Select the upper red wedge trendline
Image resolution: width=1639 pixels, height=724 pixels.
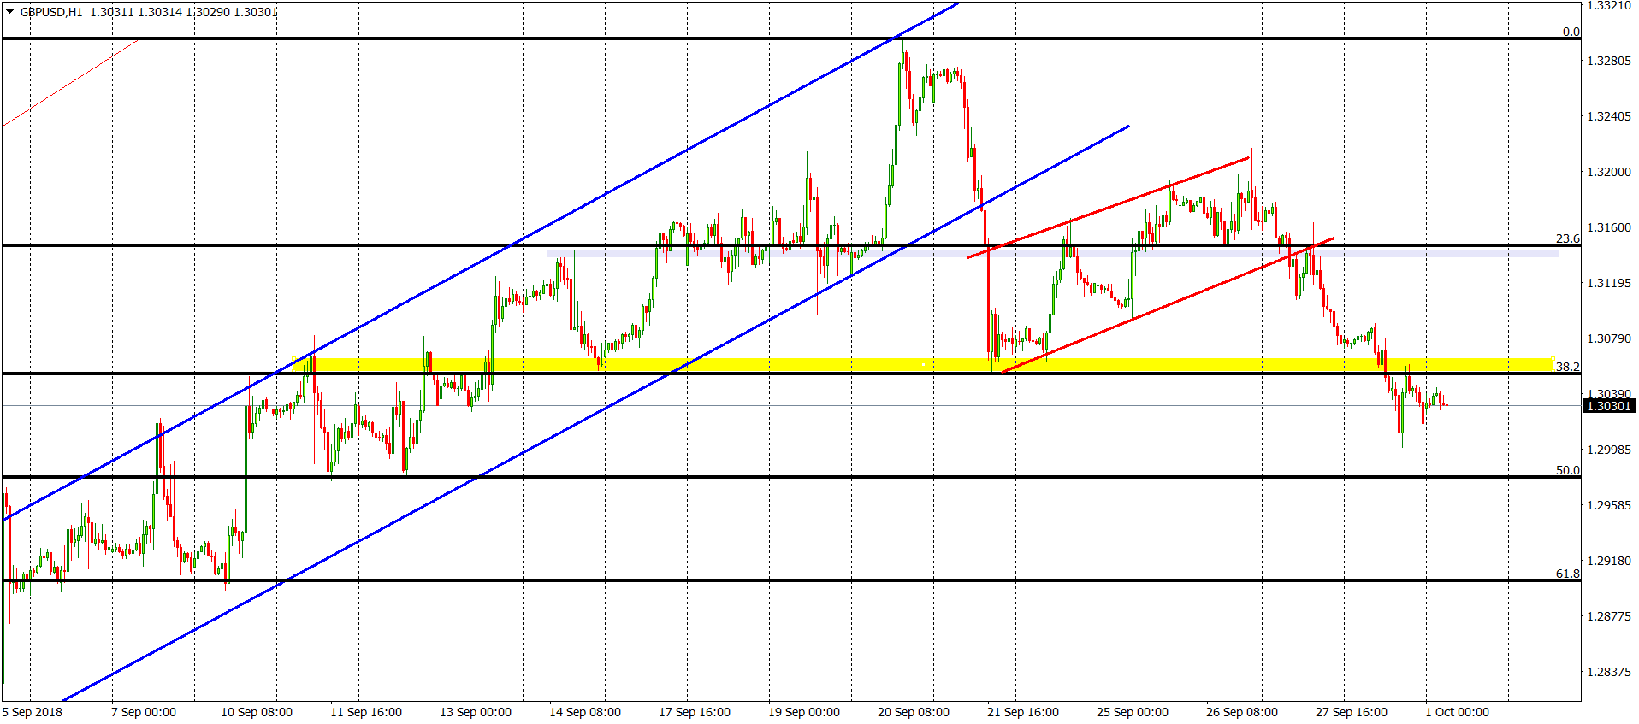click(x=1108, y=208)
